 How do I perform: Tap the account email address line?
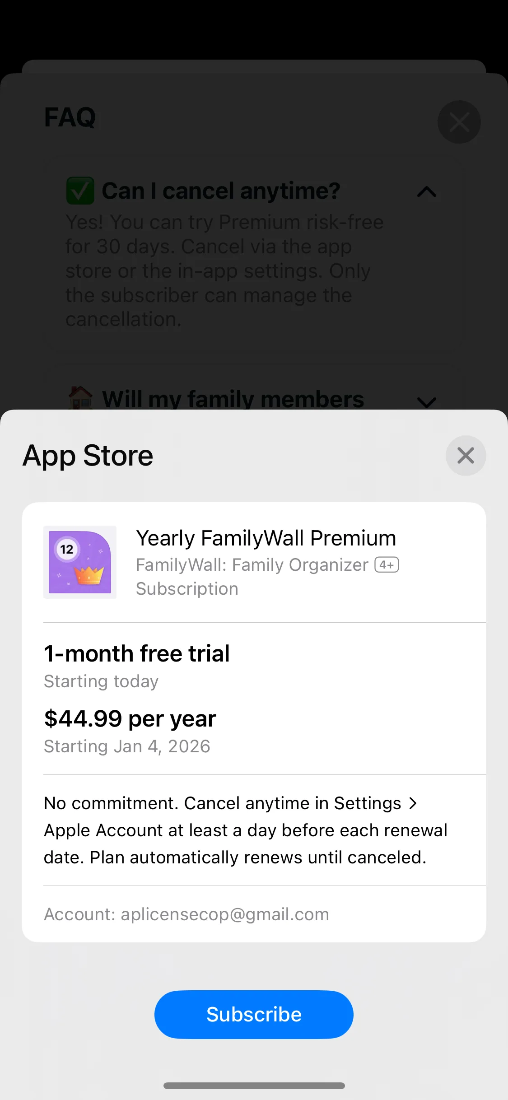[186, 914]
